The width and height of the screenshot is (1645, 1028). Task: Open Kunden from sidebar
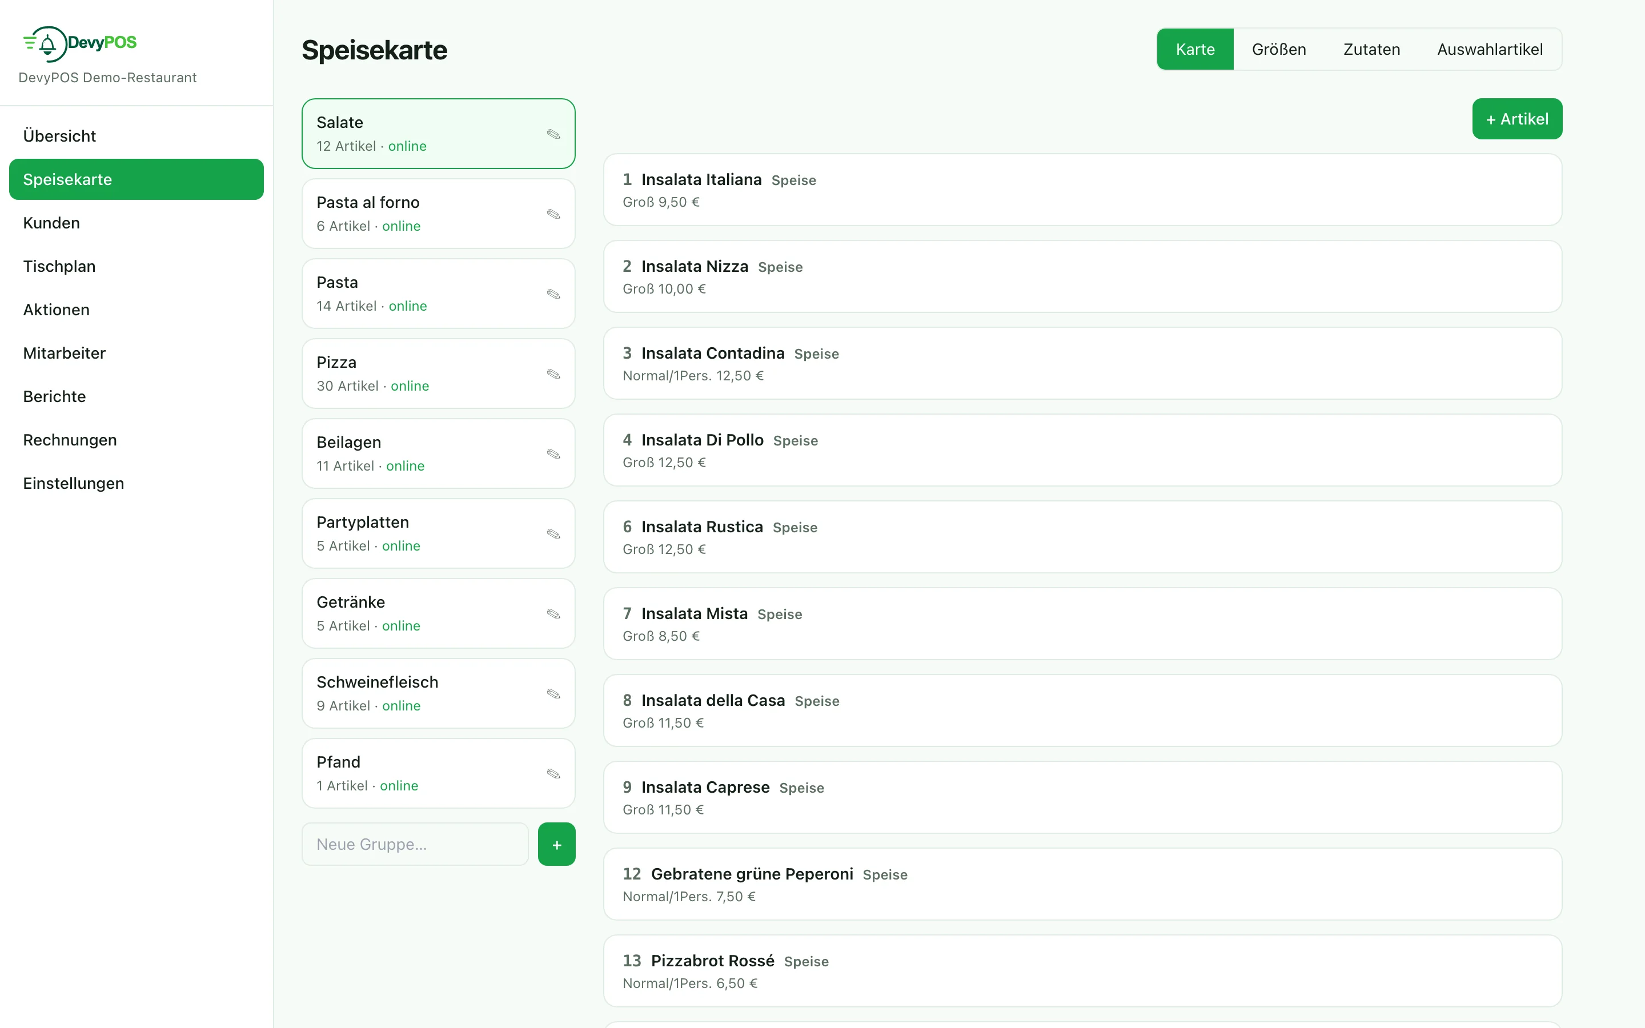[136, 223]
